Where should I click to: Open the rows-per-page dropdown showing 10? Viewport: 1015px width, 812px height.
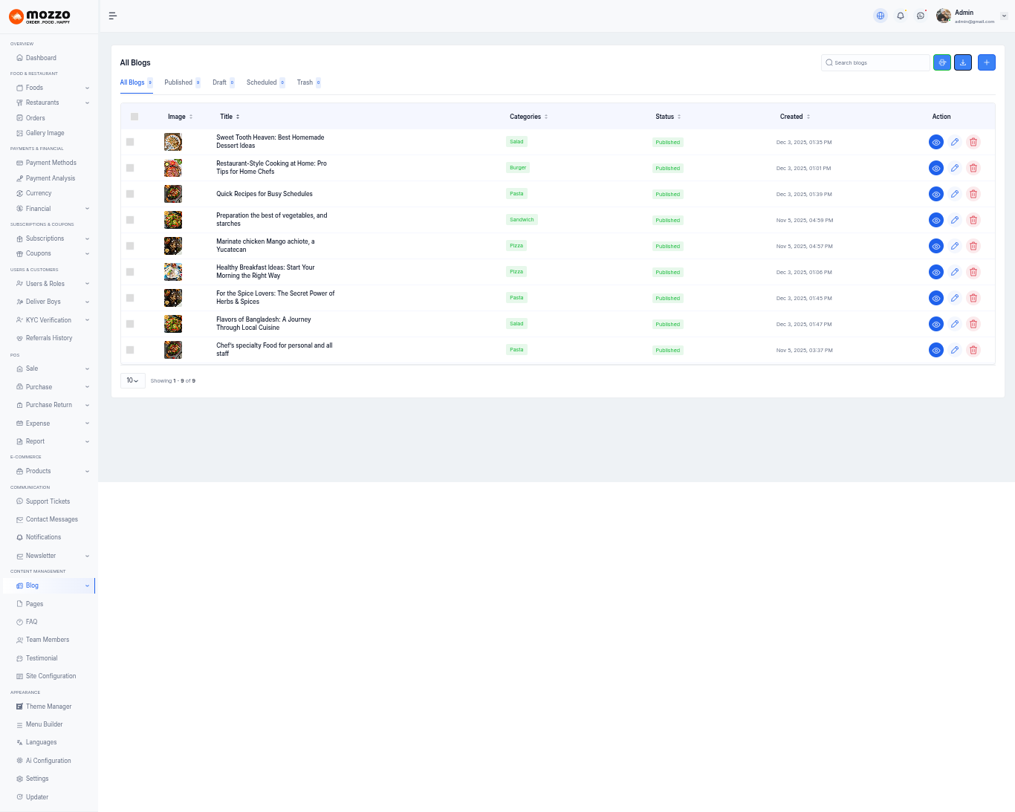132,380
